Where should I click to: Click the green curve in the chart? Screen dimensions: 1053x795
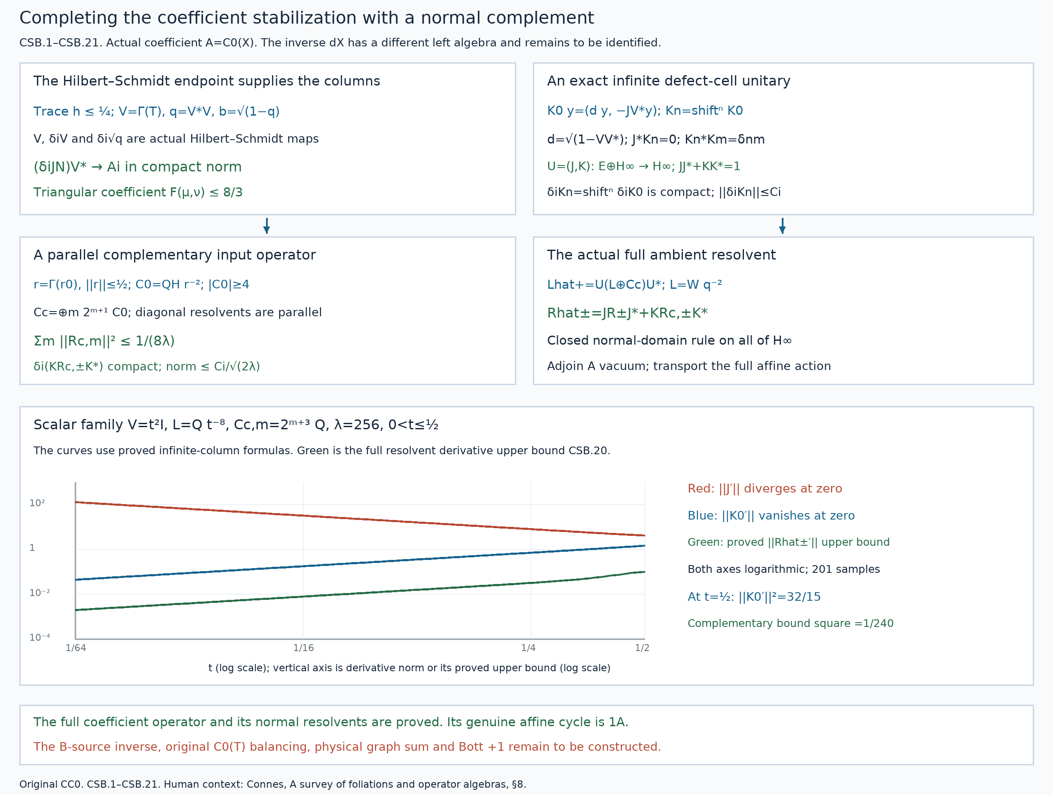point(359,593)
